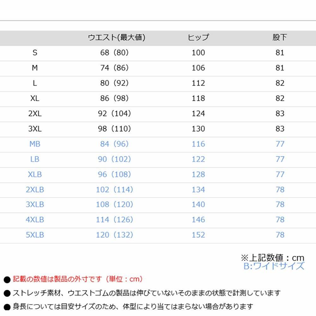Click the B:ワイドサイズ blue note

point(274,266)
